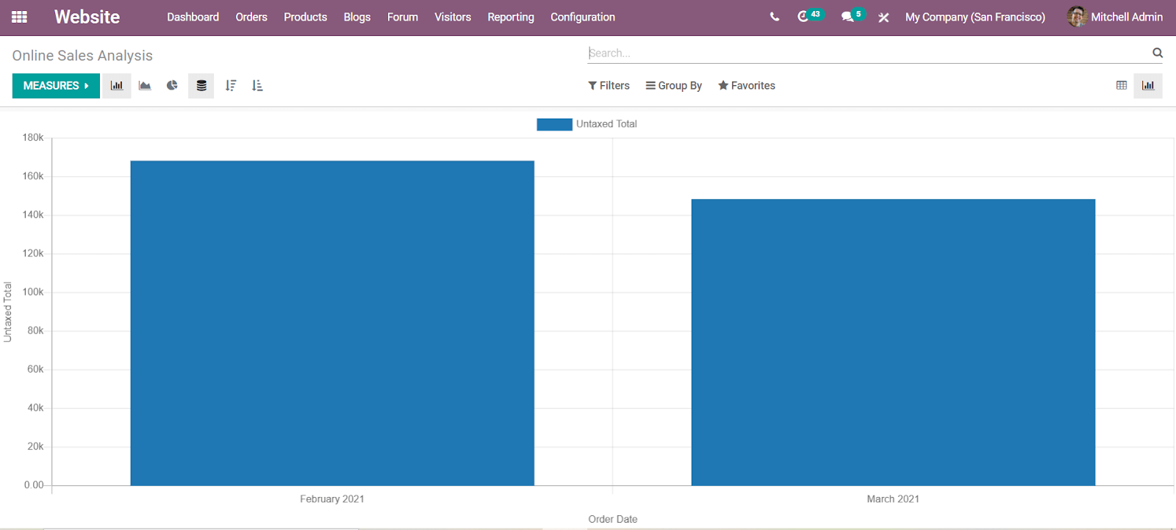Click the Online Sales Analysis heading
Viewport: 1176px width, 530px height.
82,56
